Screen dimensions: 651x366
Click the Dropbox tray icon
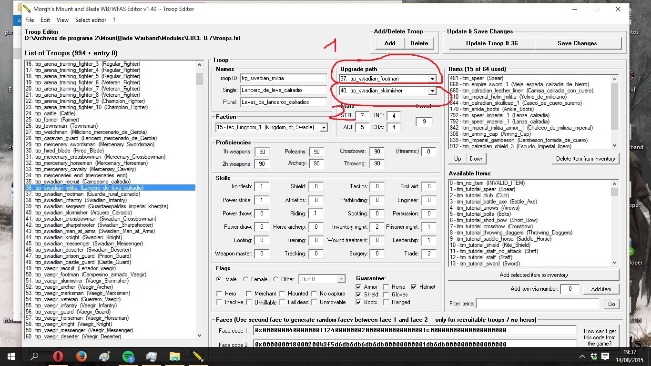click(594, 356)
